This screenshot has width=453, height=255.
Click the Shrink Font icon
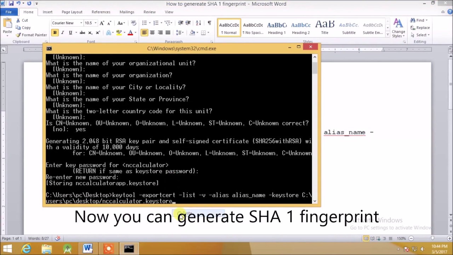click(108, 23)
